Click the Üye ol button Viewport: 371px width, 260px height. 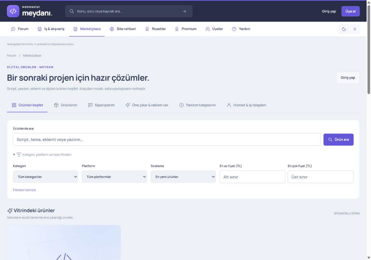tap(350, 11)
